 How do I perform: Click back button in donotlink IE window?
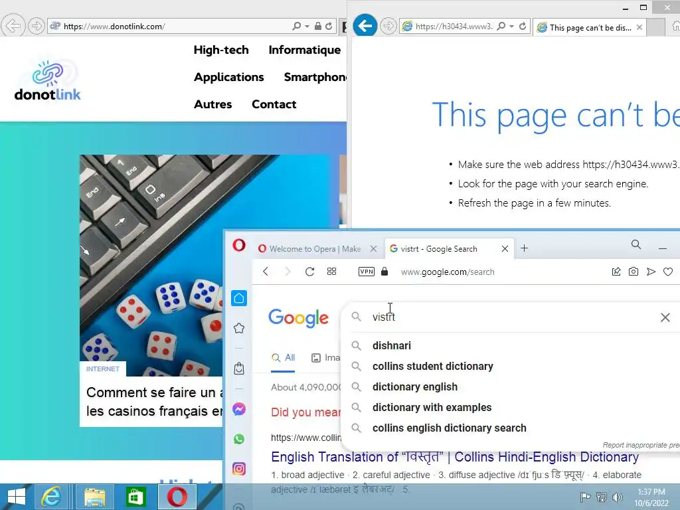click(x=13, y=26)
